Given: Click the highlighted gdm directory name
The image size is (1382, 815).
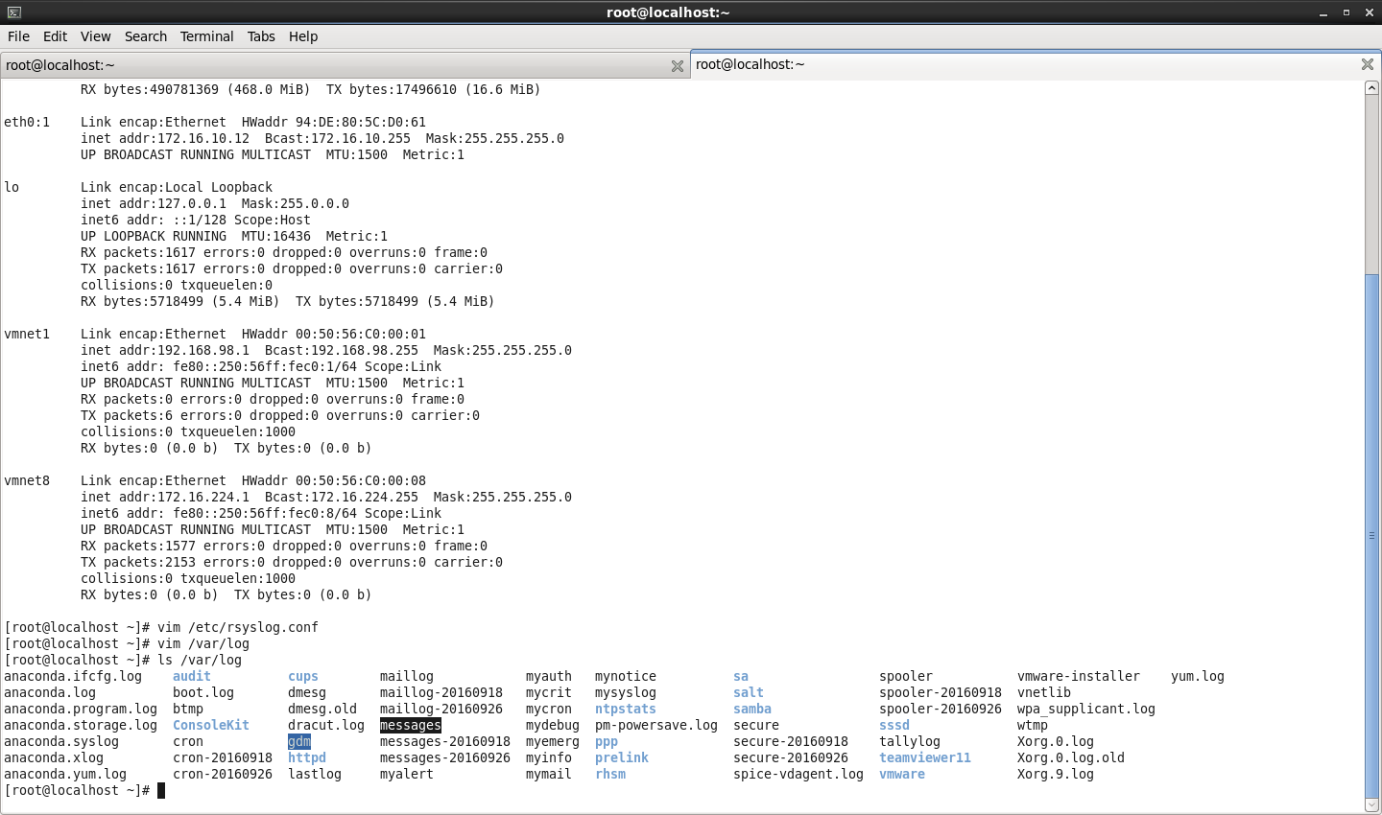Looking at the screenshot, I should (x=299, y=741).
